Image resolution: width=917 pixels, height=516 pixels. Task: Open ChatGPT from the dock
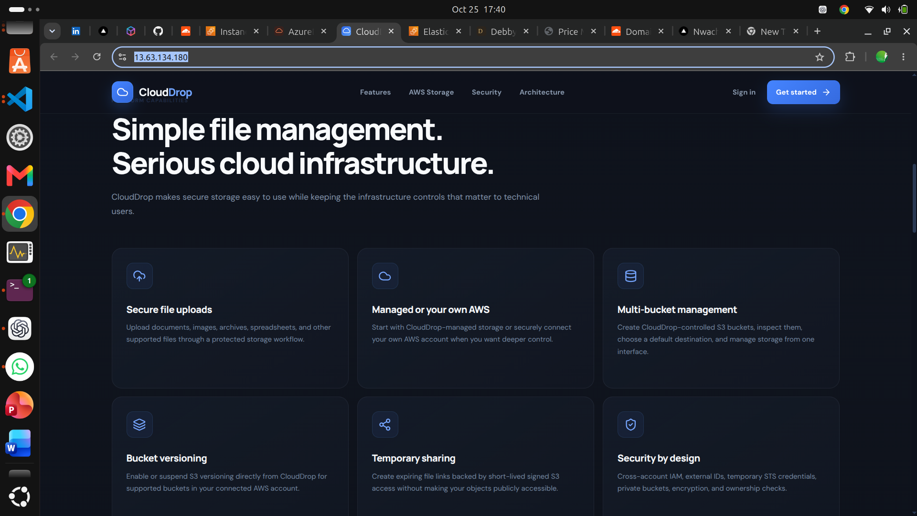pyautogui.click(x=20, y=328)
